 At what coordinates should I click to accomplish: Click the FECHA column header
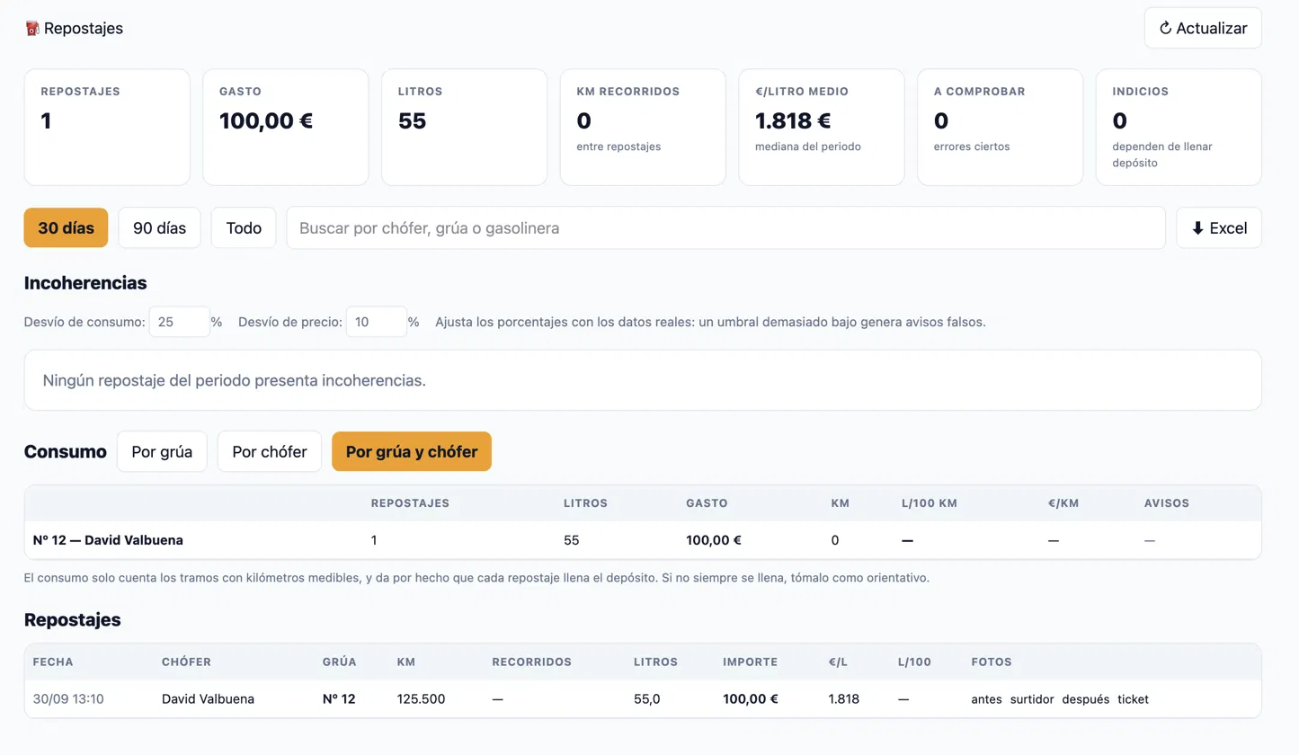53,662
